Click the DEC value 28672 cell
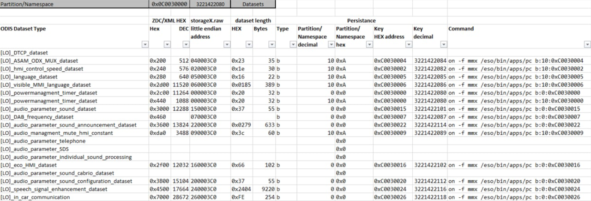Image resolution: width=591 pixels, height=201 pixels. tap(181, 197)
